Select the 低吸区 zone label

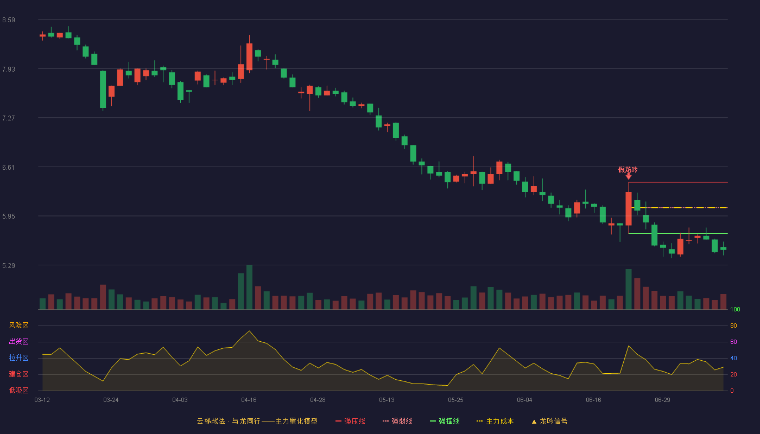[x=18, y=390]
